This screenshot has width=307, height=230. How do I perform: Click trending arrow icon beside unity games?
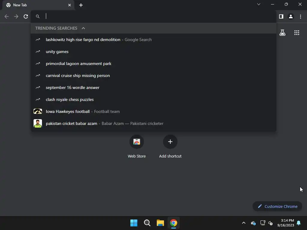(x=38, y=52)
